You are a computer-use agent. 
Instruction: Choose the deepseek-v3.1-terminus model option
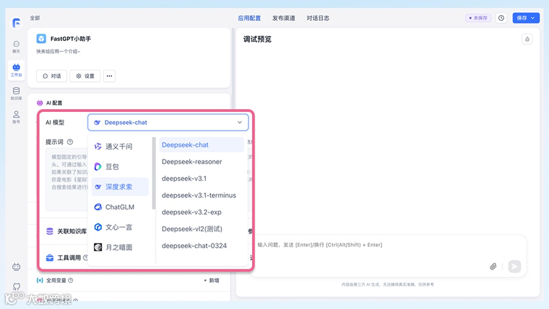point(201,196)
